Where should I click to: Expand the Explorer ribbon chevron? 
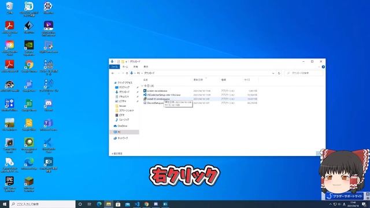point(319,67)
